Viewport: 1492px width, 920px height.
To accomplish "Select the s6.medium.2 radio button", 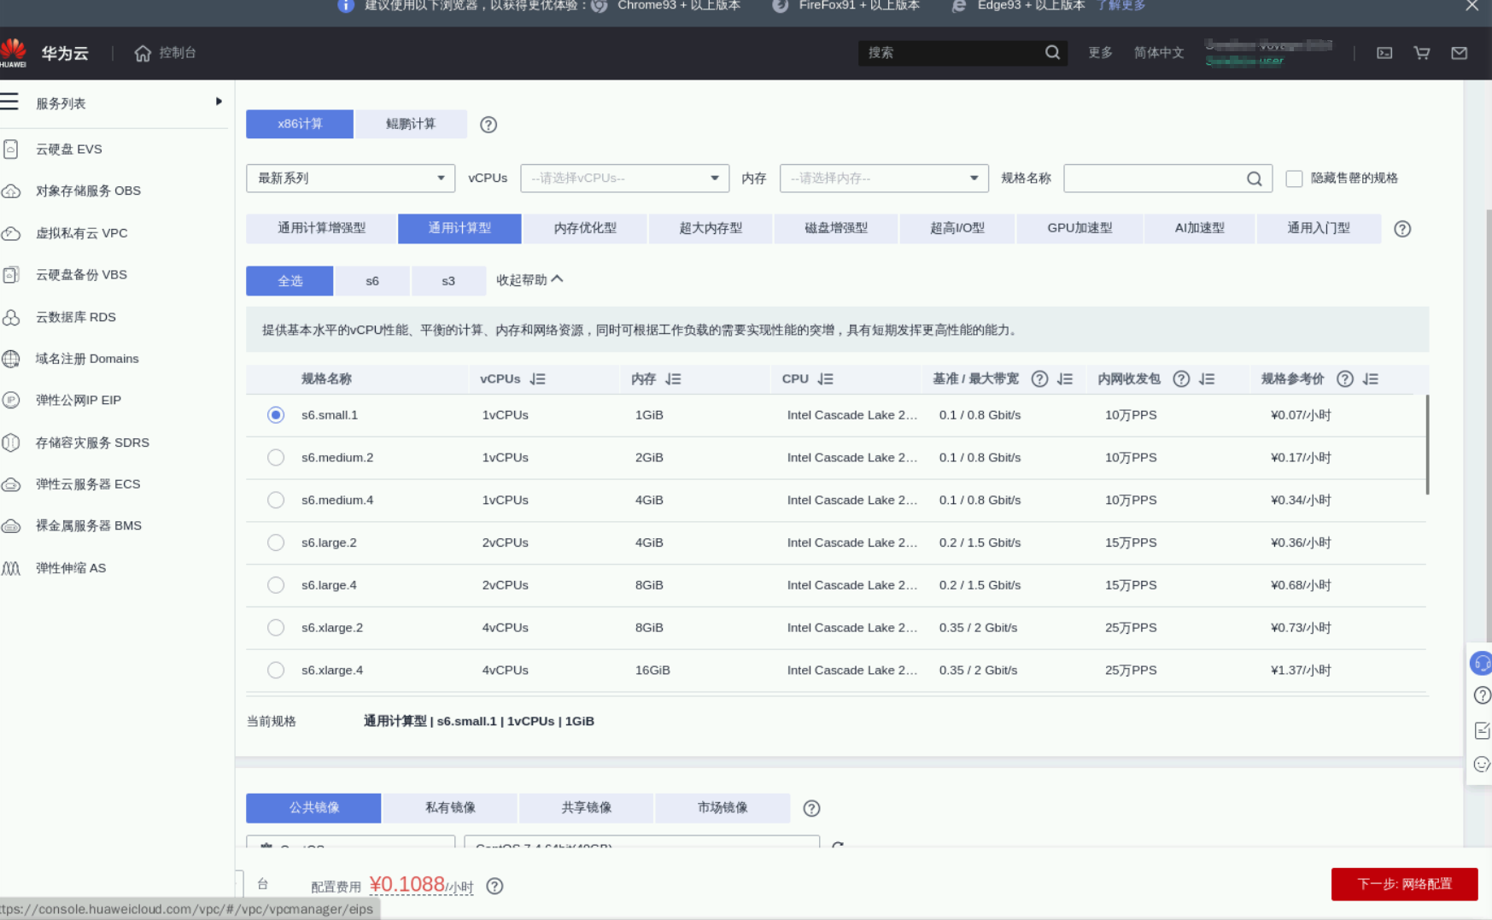I will (276, 458).
